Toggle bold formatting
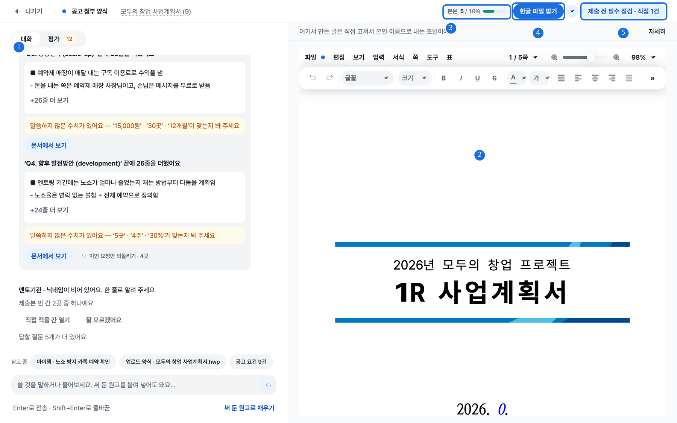Viewport: 677px width, 423px height. [443, 78]
